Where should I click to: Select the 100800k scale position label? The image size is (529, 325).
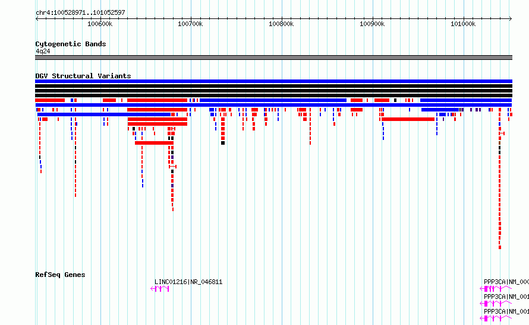point(281,24)
